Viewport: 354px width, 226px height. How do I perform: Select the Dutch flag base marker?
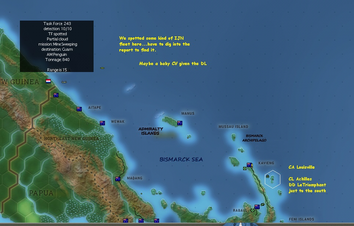(x=48, y=81)
